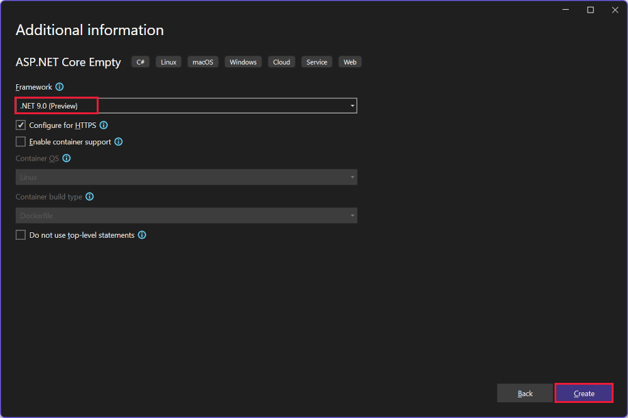Click the Web tag chip
Image resolution: width=628 pixels, height=418 pixels.
click(x=350, y=62)
